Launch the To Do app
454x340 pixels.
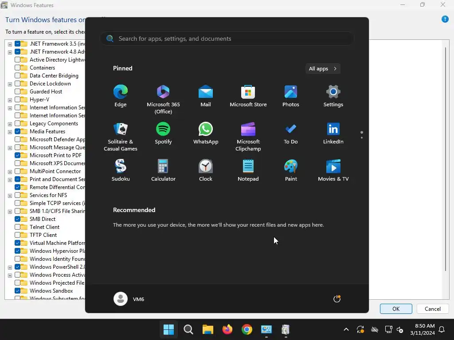coord(291,133)
